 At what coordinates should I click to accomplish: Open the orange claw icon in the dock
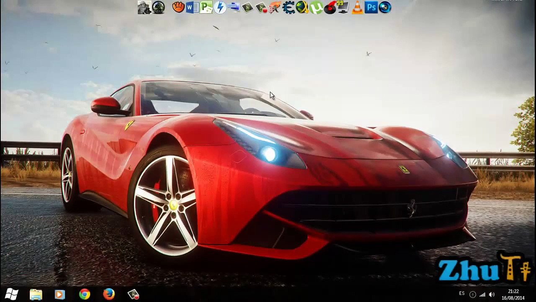click(x=178, y=7)
